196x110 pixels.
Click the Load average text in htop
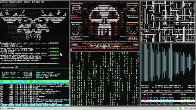click(48, 74)
